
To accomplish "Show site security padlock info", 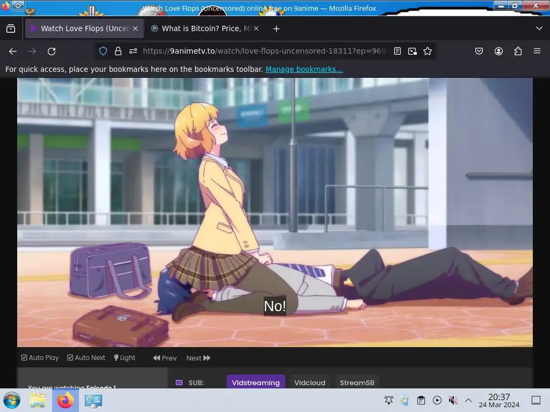I will click(x=118, y=51).
